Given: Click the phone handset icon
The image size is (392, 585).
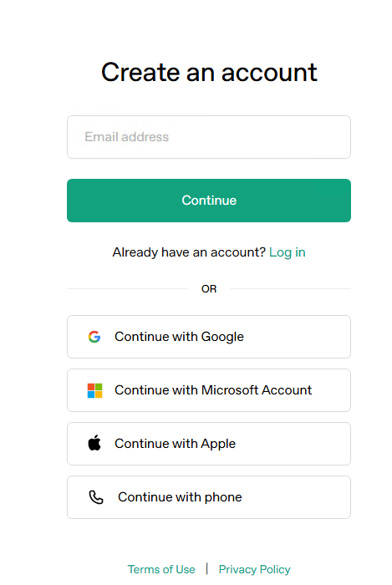Looking at the screenshot, I should (x=96, y=497).
